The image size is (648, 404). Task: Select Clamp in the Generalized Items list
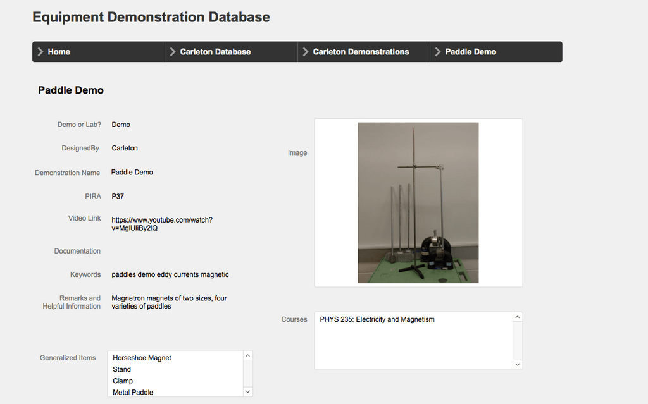(123, 381)
